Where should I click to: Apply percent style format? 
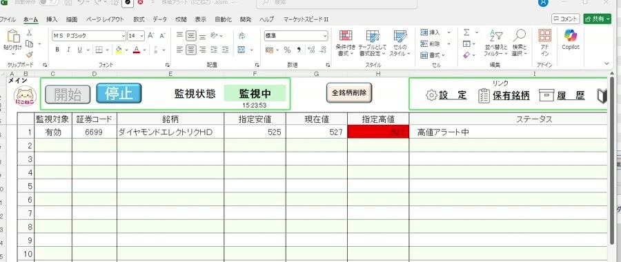287,50
